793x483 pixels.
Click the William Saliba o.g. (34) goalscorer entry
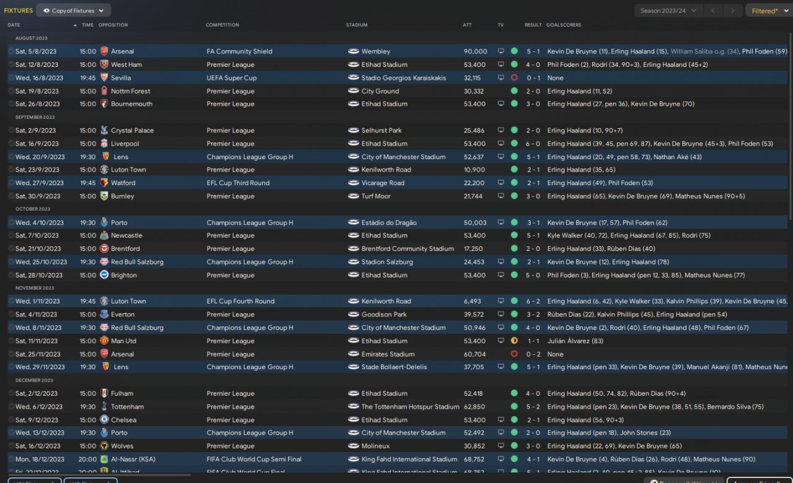click(x=704, y=51)
